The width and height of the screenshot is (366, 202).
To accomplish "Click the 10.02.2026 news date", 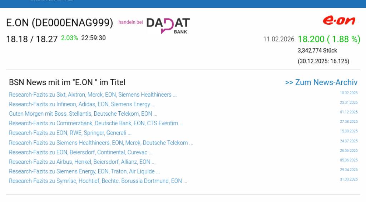I will (348, 93).
